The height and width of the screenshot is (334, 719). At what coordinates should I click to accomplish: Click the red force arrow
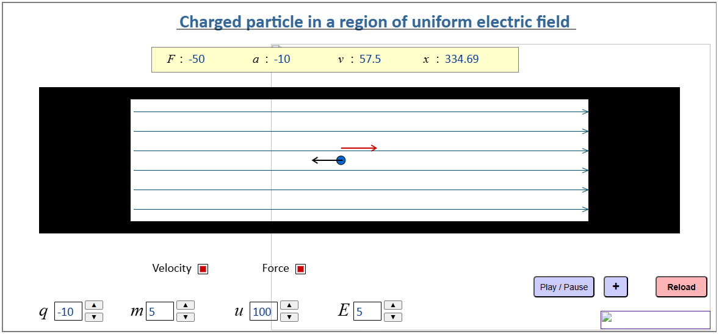(x=359, y=148)
